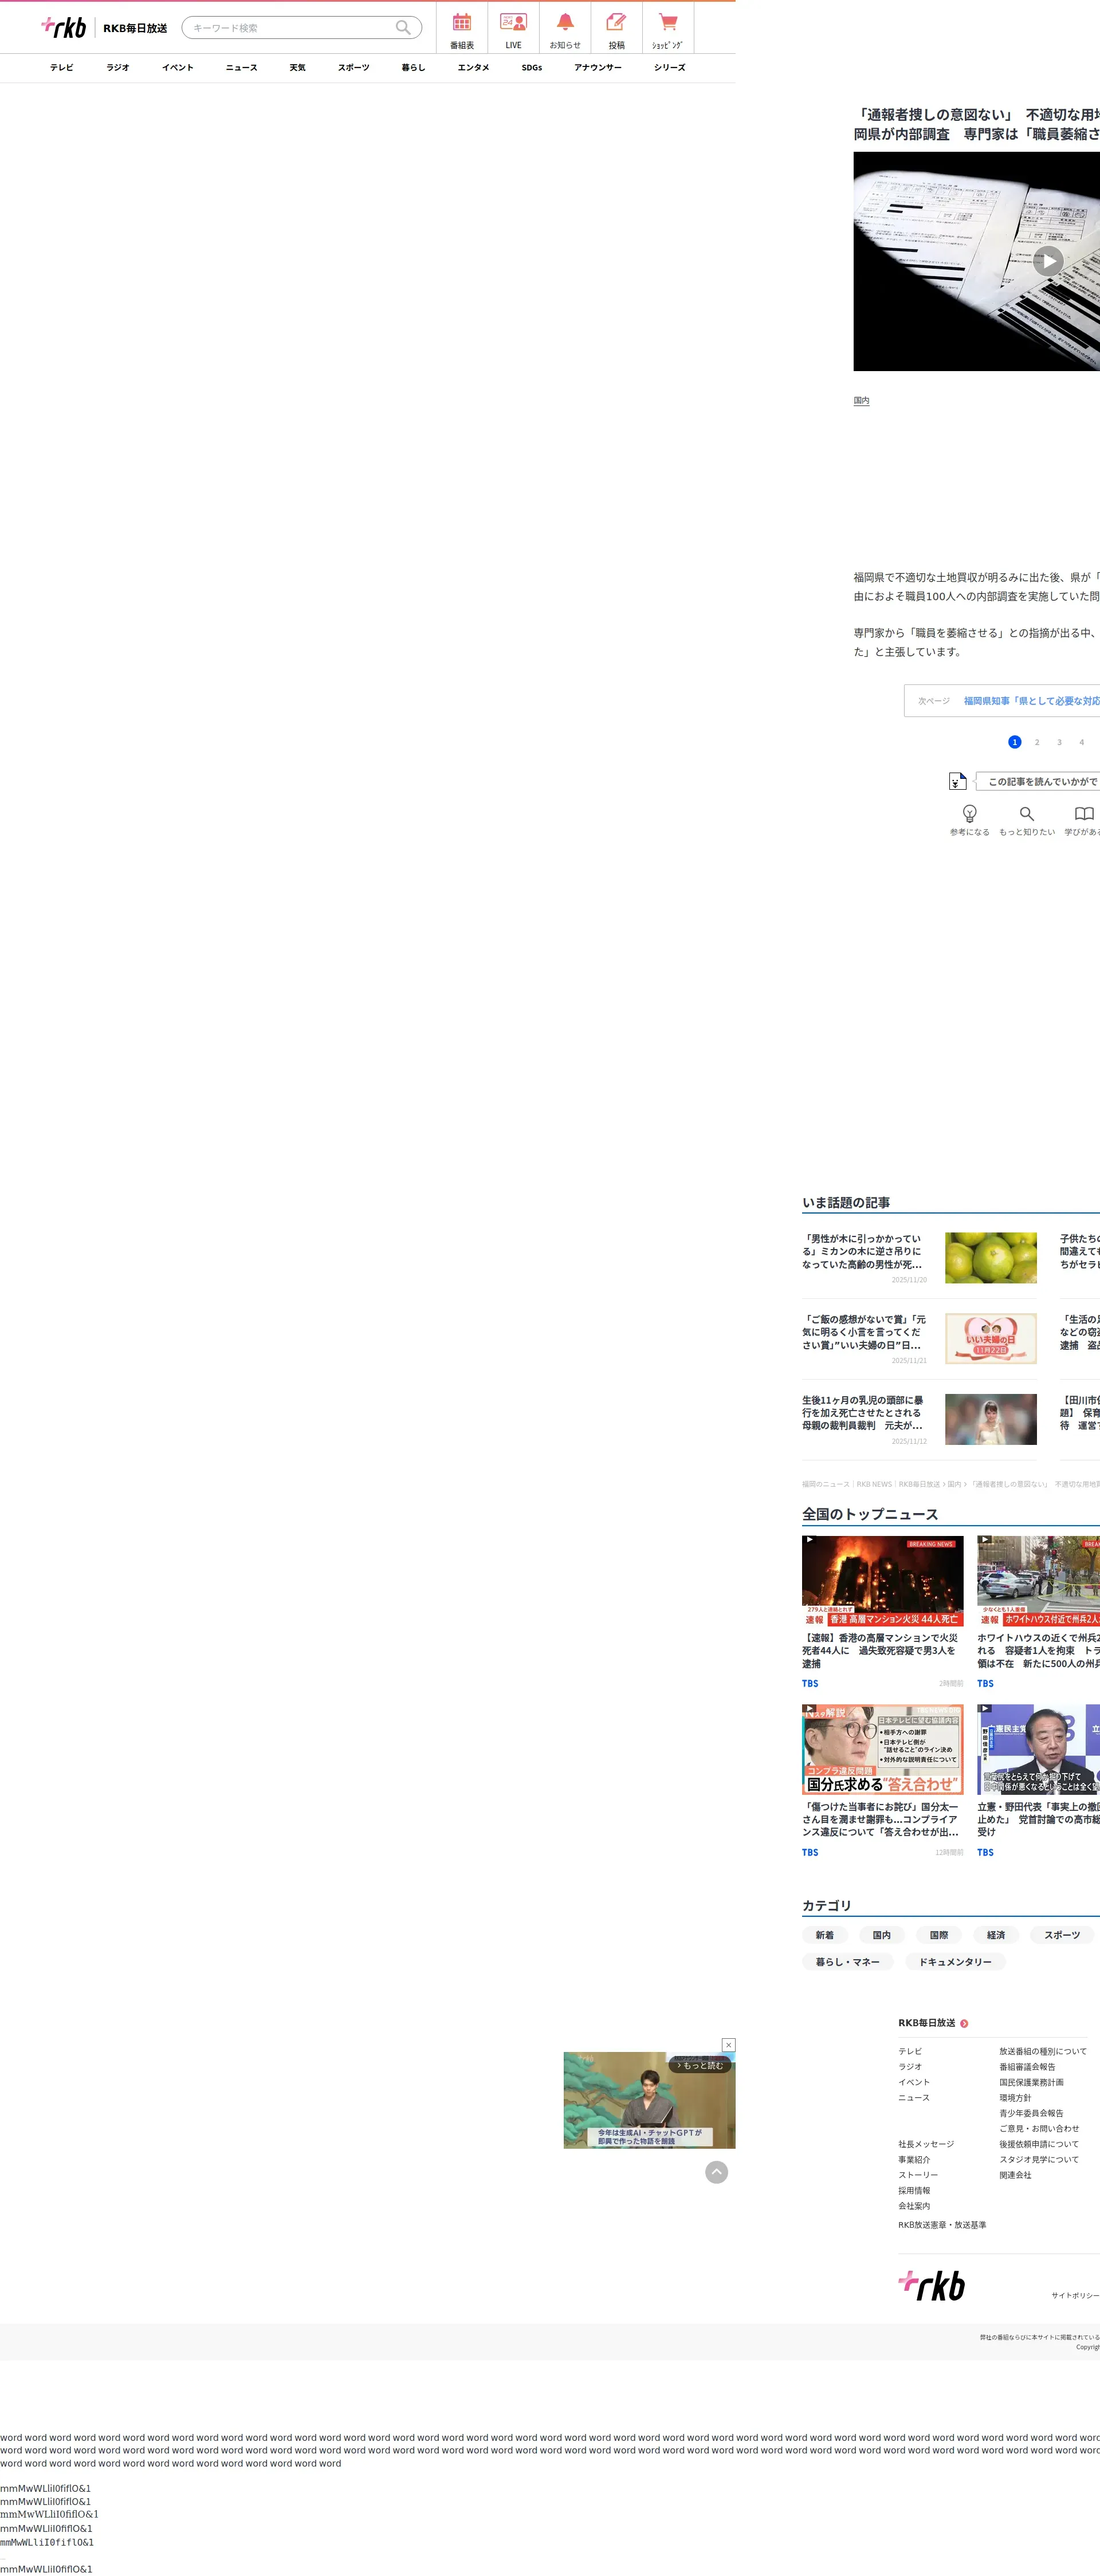Viewport: 1100px width, 2576px height.
Task: Open the 天気 menu item
Action: [297, 68]
